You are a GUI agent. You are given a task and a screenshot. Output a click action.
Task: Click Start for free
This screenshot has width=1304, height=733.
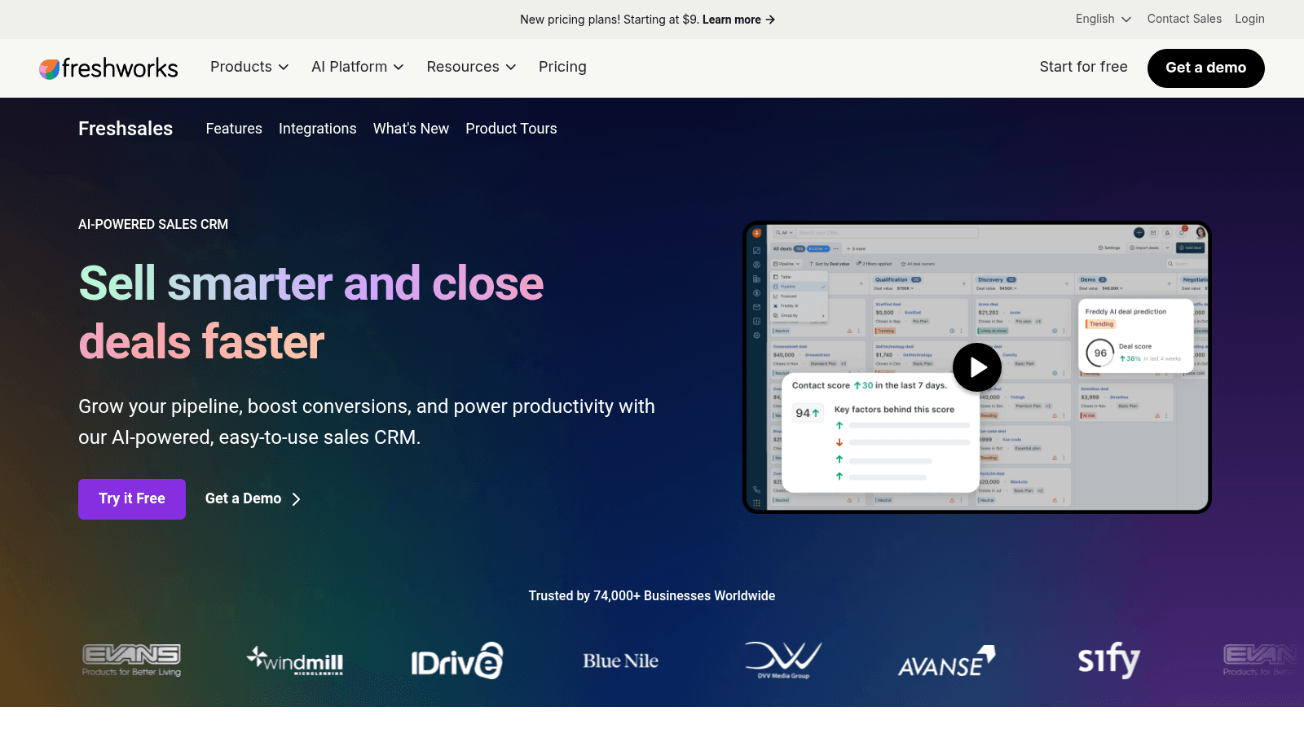tap(1083, 67)
